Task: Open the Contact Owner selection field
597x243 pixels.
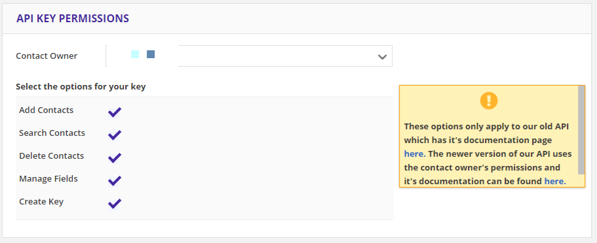Action: click(x=249, y=56)
